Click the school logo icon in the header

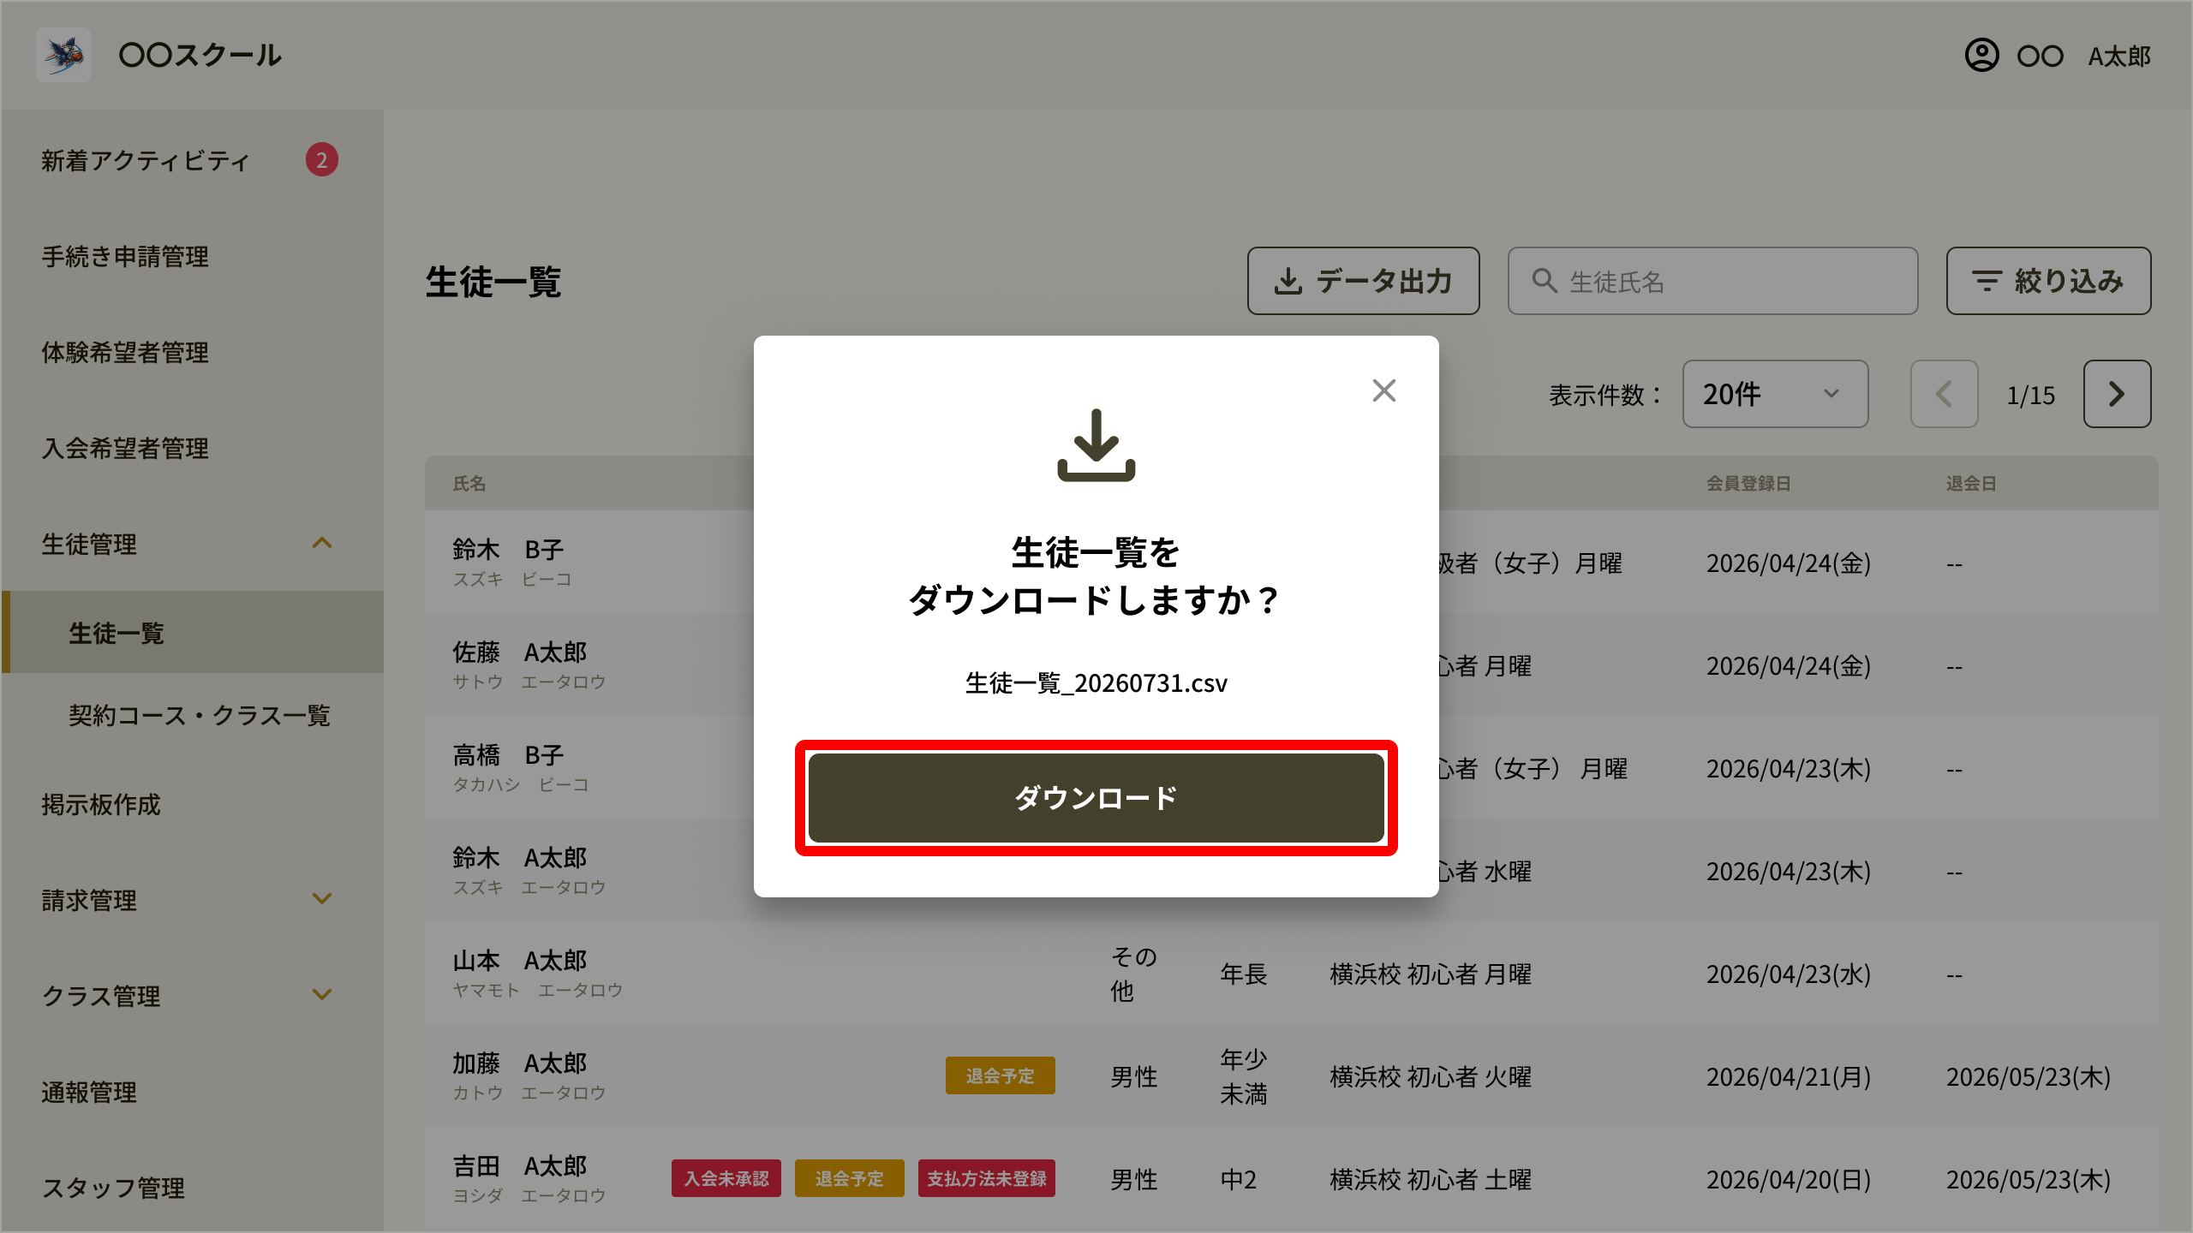click(x=63, y=55)
